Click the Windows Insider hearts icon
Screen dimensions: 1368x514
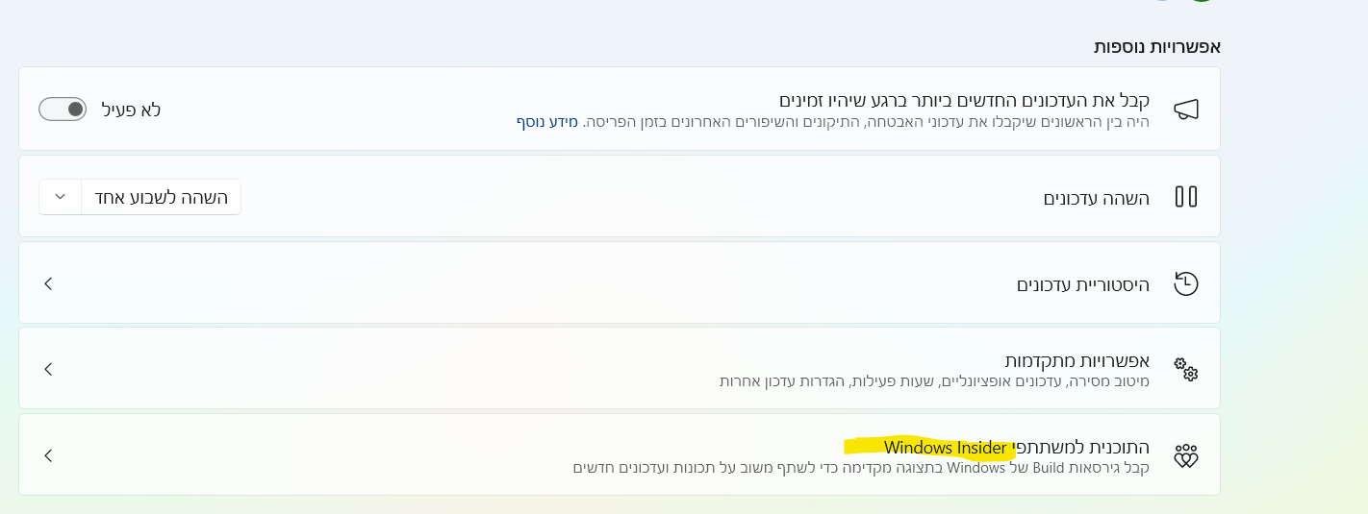pos(1186,455)
